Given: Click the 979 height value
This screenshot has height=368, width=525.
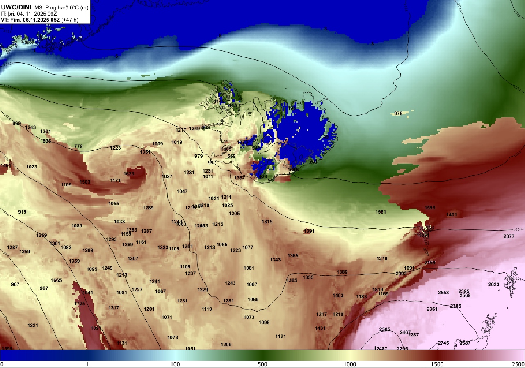Looking at the screenshot, I should tap(199, 156).
